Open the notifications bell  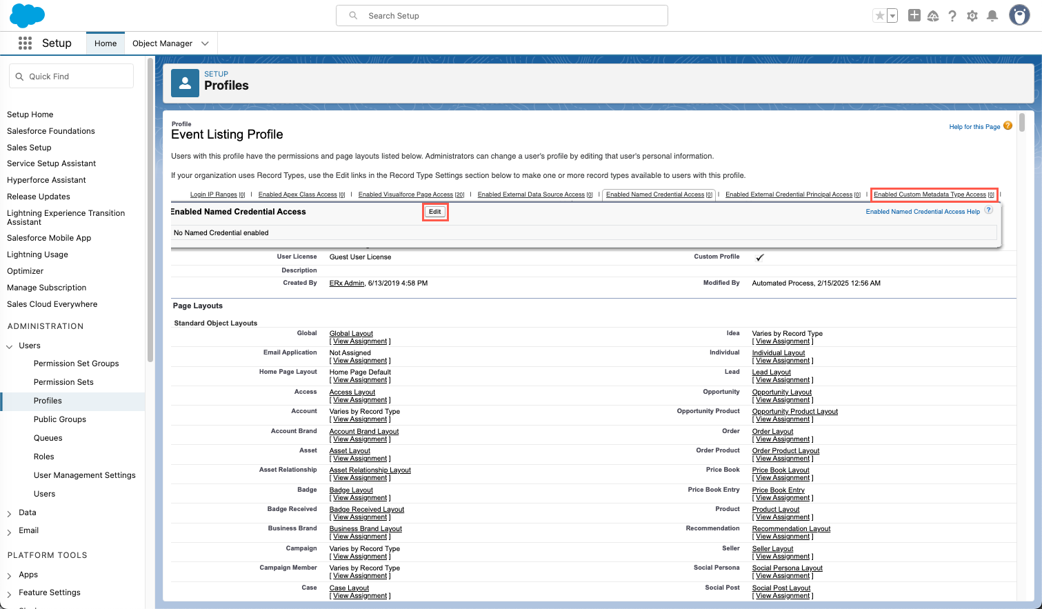[x=992, y=16]
